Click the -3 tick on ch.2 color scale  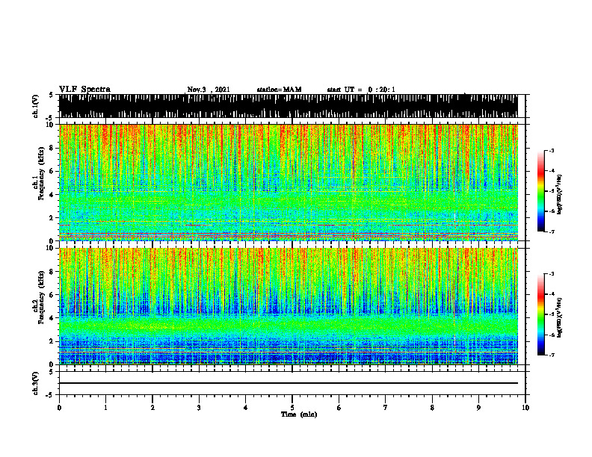tap(552, 274)
